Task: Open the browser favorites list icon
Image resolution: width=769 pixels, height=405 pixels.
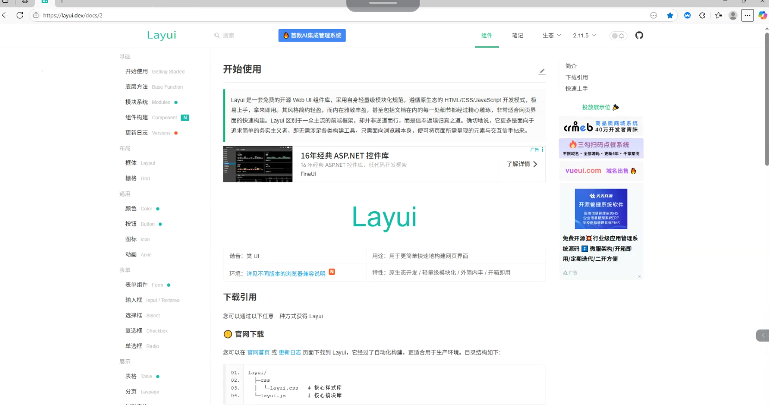Action: [718, 15]
